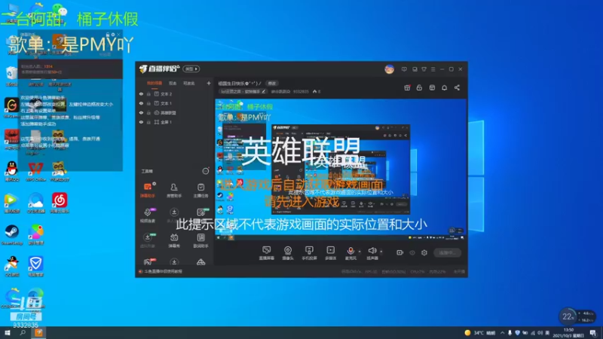This screenshot has width=603, height=339.
Task: Share the live room
Action: 457,87
